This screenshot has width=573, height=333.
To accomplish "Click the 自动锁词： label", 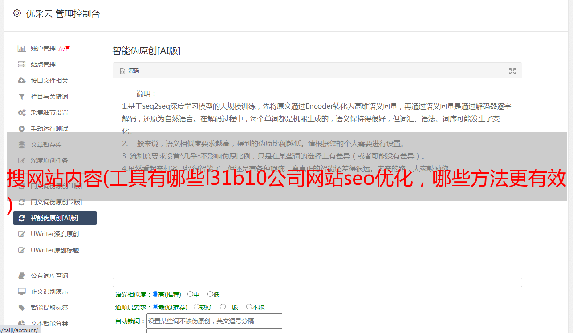I will coord(130,321).
